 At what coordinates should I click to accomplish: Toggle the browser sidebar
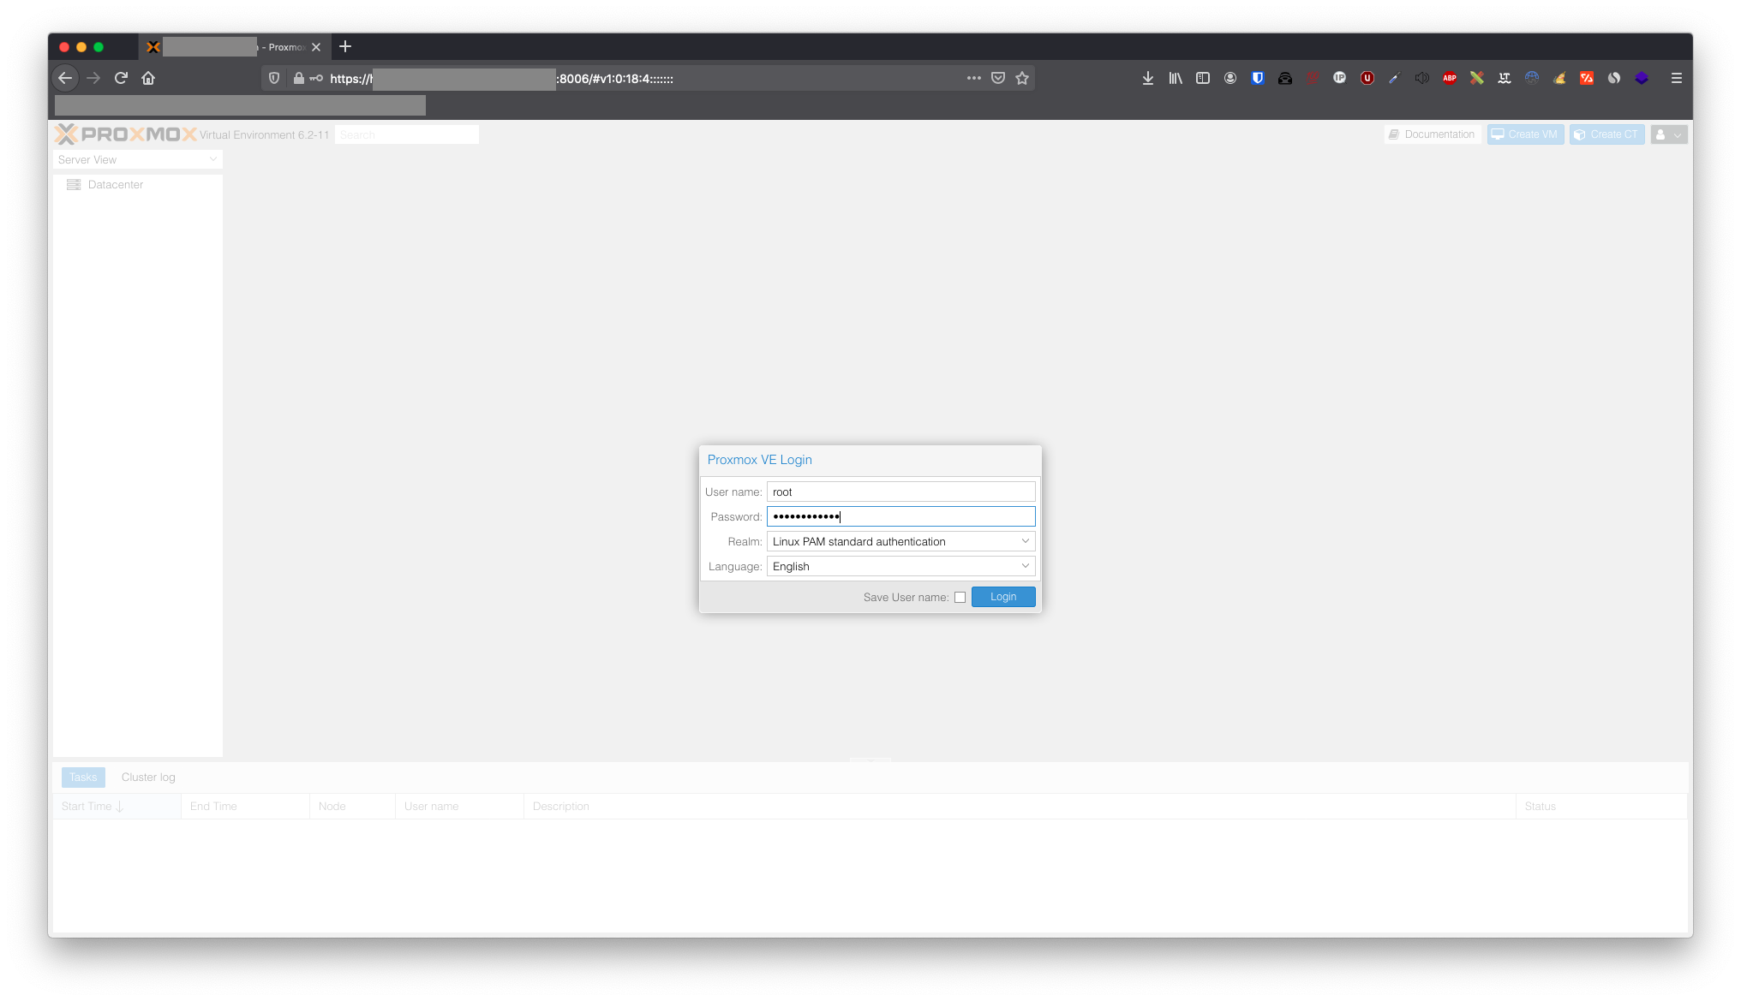coord(1203,78)
